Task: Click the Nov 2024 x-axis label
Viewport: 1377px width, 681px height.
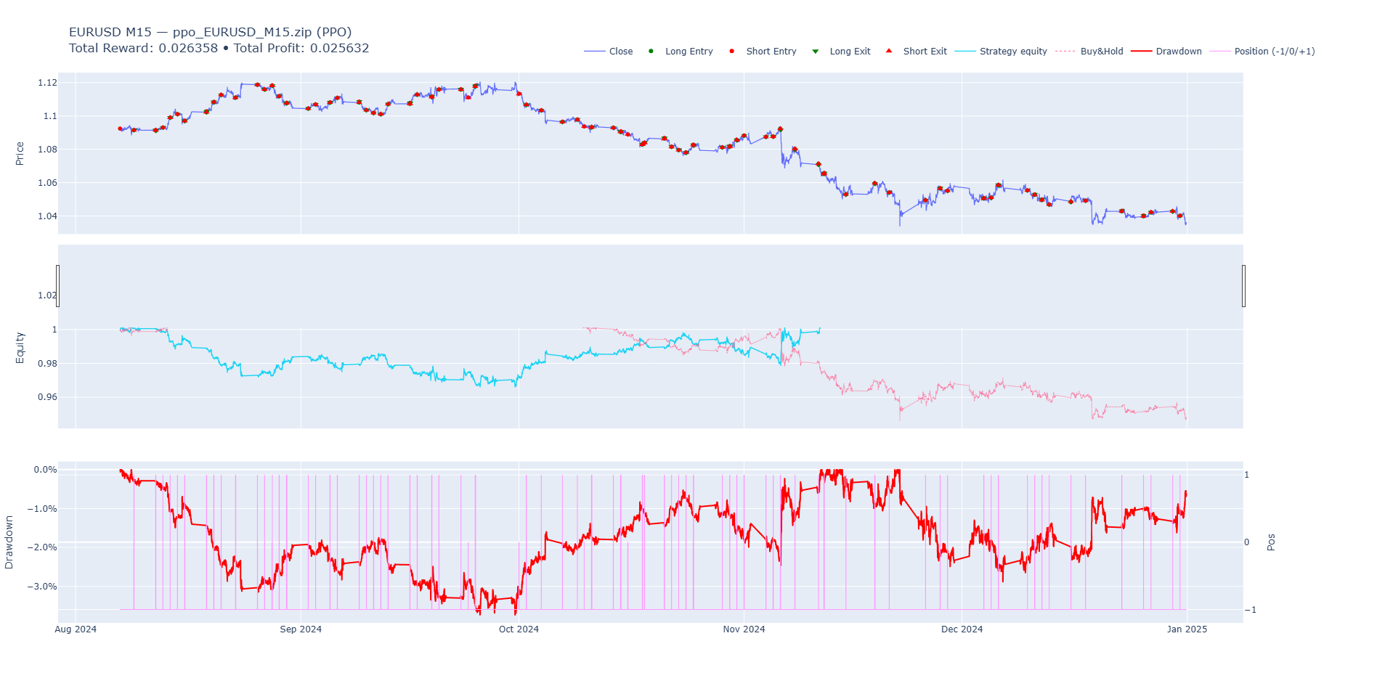Action: 744,629
